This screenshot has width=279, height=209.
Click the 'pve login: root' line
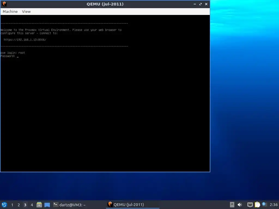click(x=13, y=53)
